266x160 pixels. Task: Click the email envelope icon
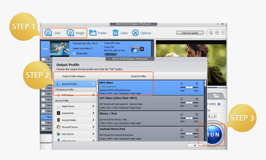[217, 33]
